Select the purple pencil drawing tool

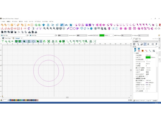(x=68, y=28)
